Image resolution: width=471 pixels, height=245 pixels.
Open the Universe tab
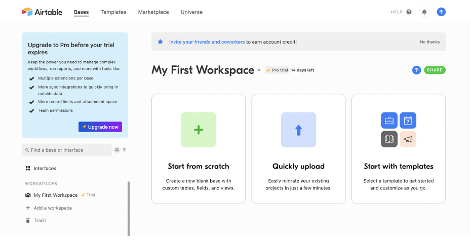[x=191, y=12]
